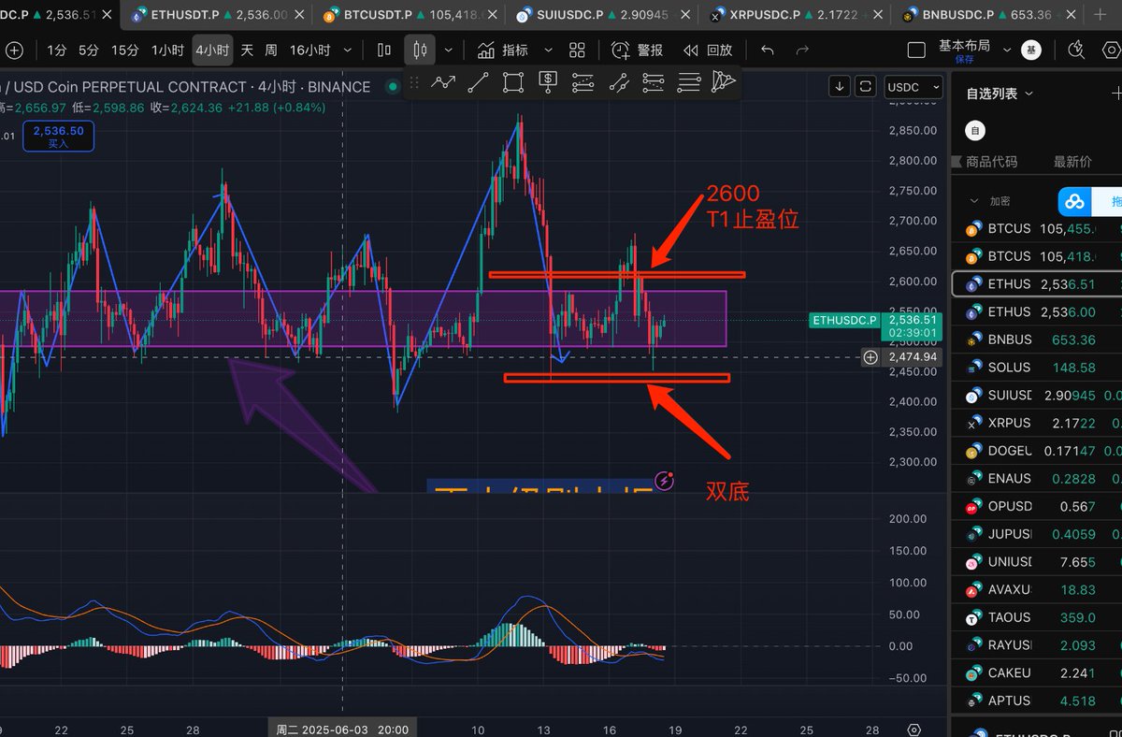Open the bar chart style icon

point(384,51)
